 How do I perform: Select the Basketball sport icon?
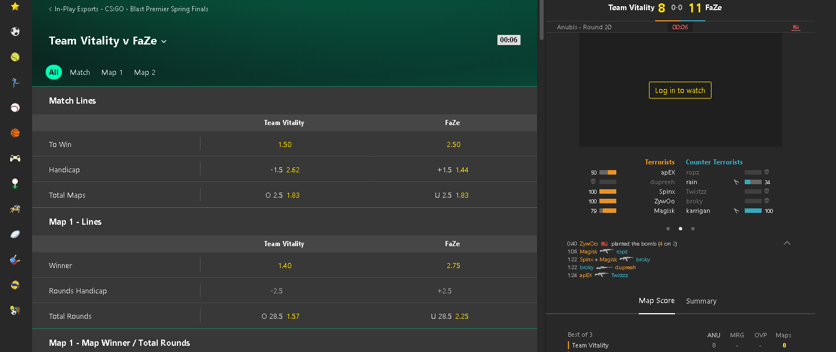(15, 133)
